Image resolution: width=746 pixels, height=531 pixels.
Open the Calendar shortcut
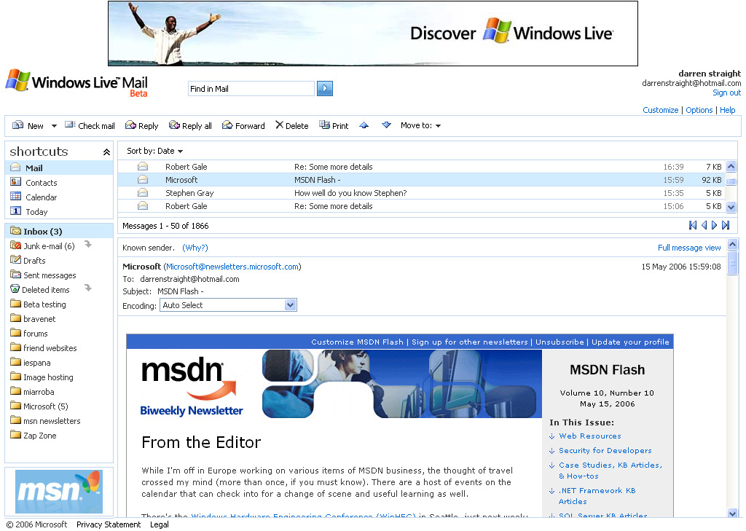[x=41, y=197]
